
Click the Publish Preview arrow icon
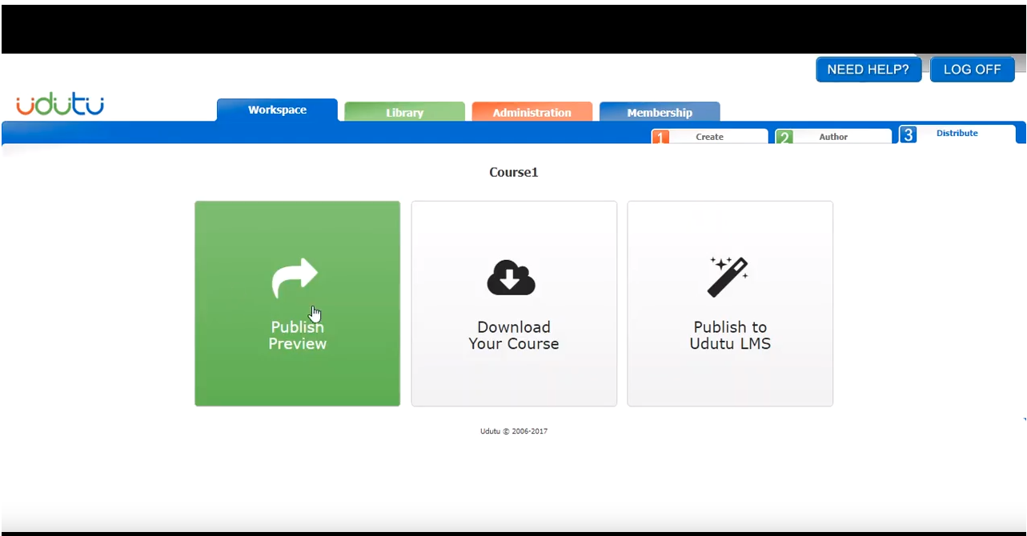click(297, 275)
